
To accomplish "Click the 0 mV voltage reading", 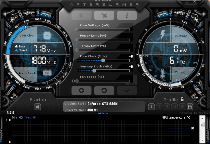I will click(x=180, y=49).
